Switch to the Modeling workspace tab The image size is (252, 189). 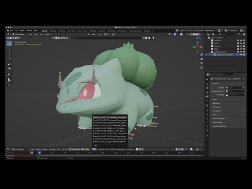(x=53, y=31)
